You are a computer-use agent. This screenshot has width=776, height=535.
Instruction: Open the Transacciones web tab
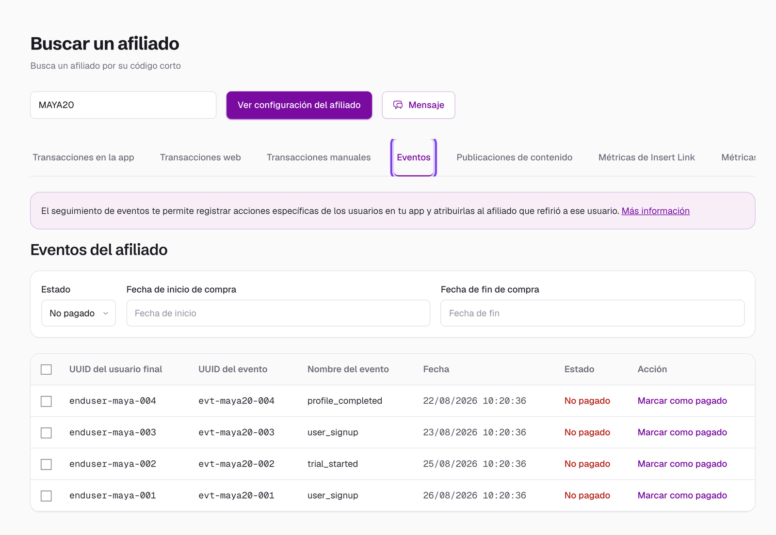click(200, 157)
